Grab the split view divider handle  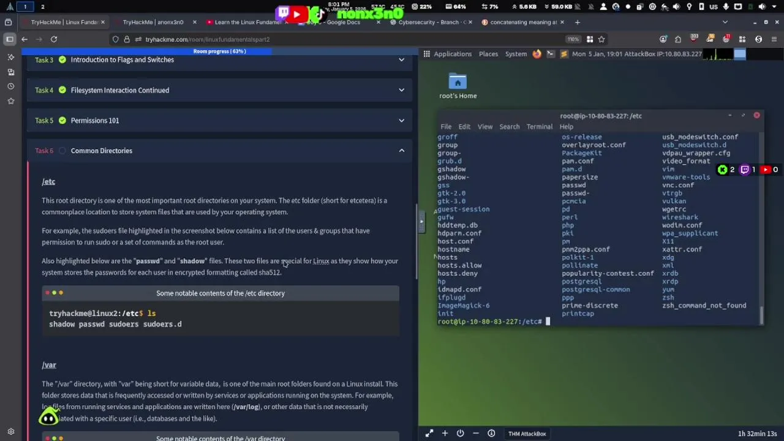(421, 222)
